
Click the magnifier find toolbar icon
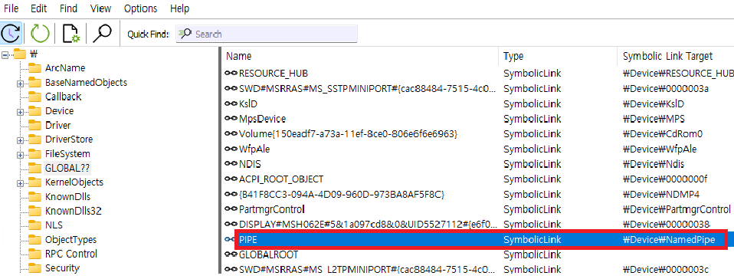(102, 34)
